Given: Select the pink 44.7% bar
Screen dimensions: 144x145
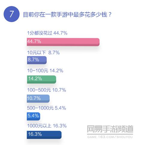Looking at the screenshot, I should (x=63, y=42).
